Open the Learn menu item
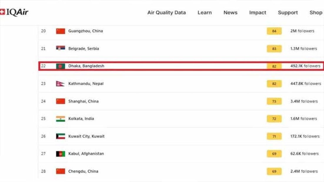This screenshot has height=182, width=324. [205, 13]
